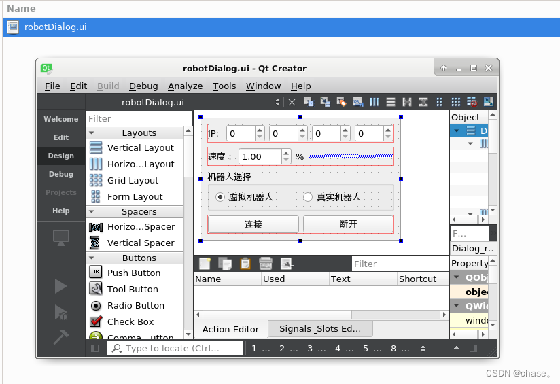Click the widget box Filter field

point(139,118)
